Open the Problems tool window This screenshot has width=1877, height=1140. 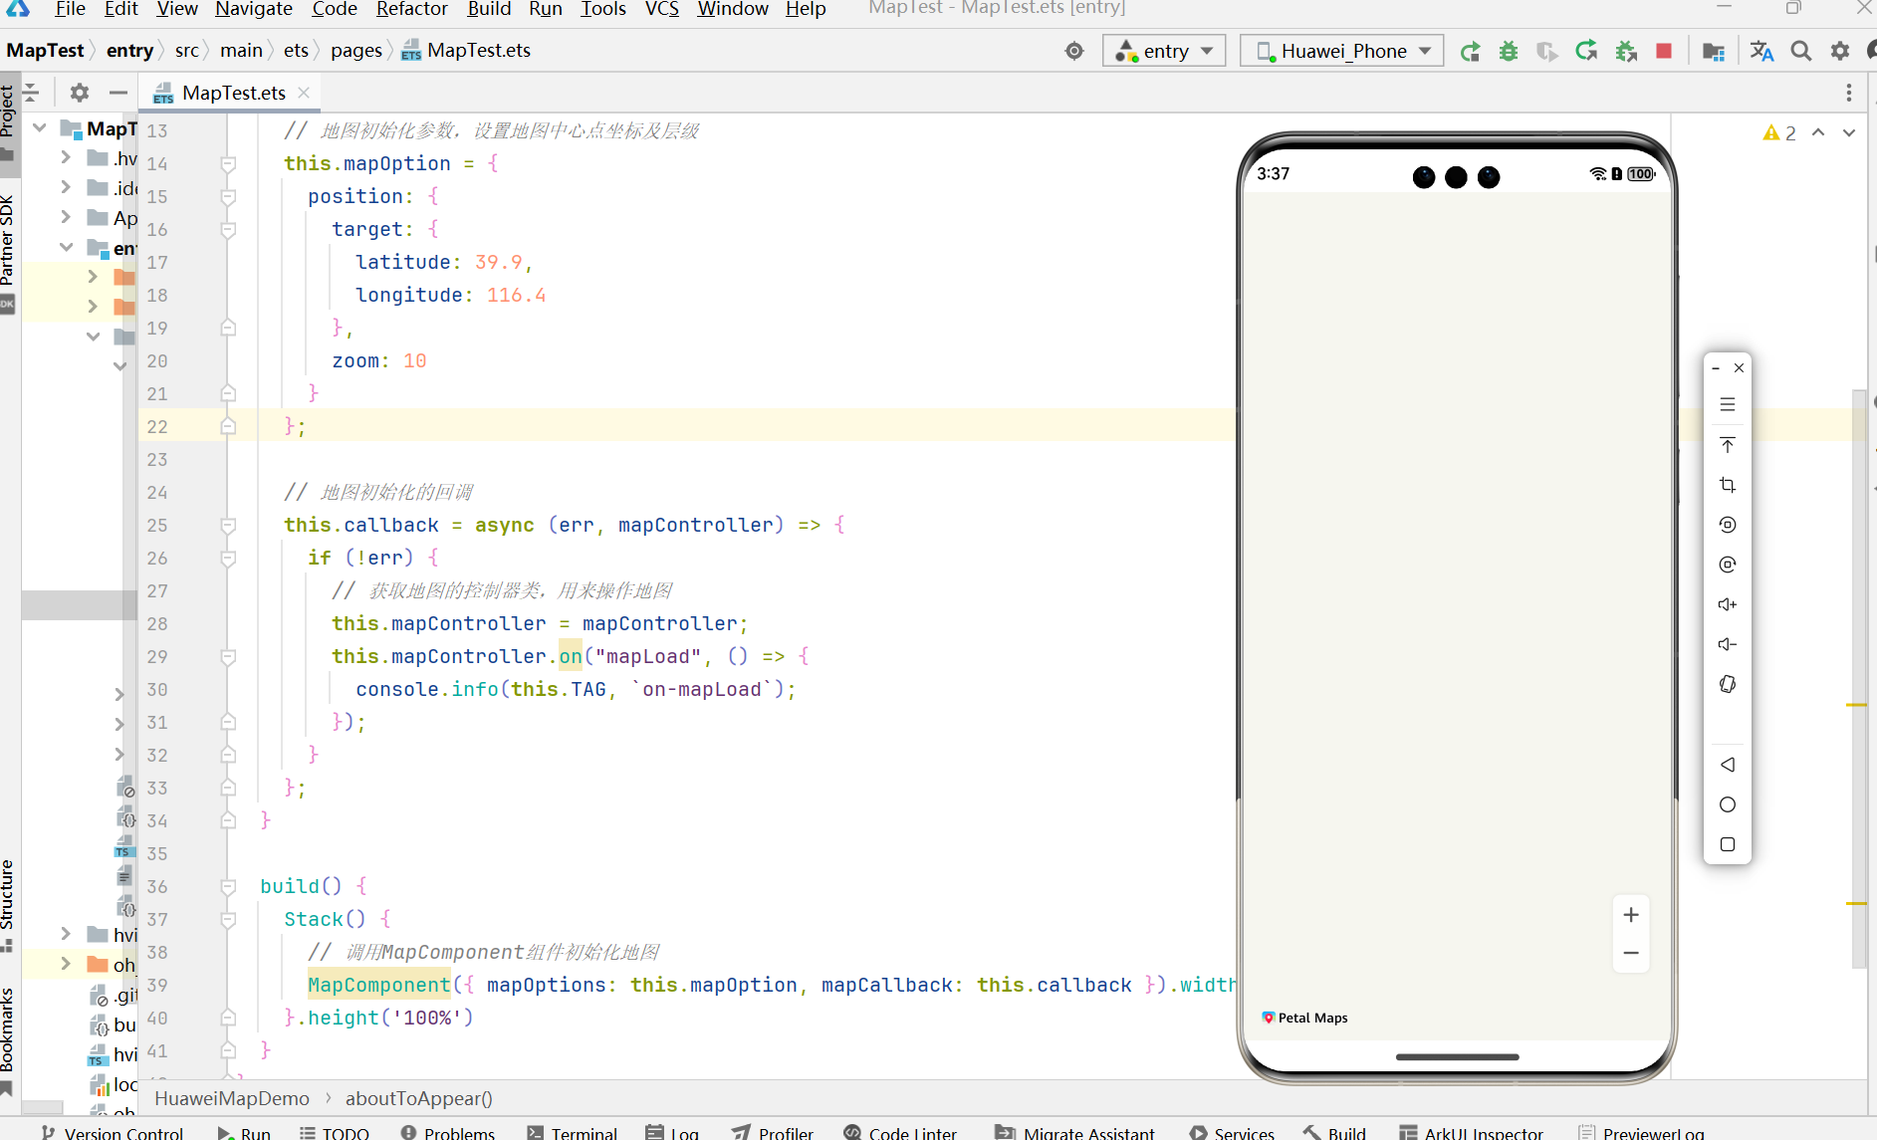448,1133
